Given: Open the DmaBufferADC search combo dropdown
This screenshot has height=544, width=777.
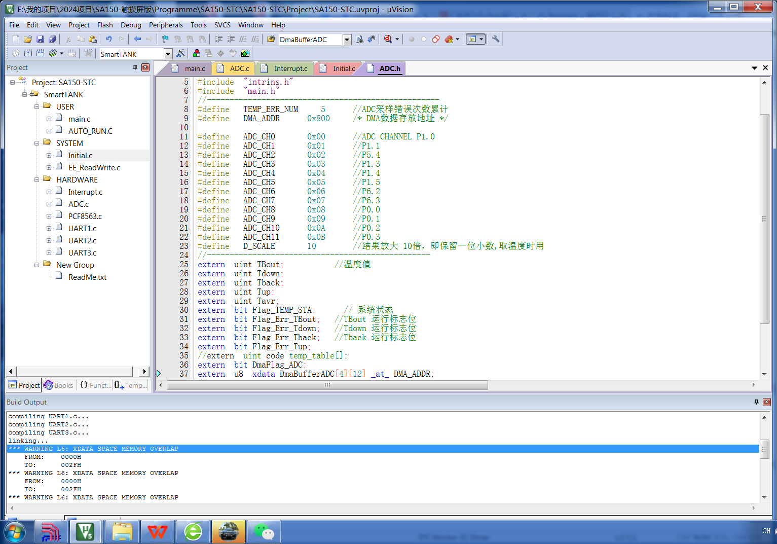Looking at the screenshot, I should [347, 40].
